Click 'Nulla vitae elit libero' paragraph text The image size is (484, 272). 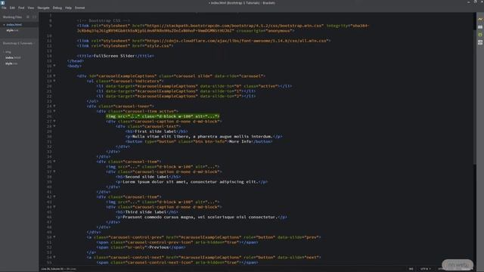coord(161,136)
